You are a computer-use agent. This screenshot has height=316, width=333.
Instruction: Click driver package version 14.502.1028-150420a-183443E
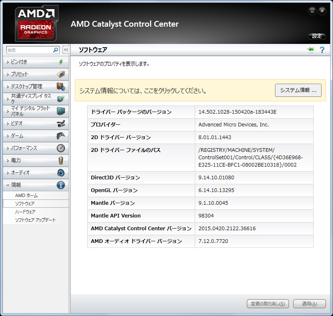[238, 112]
